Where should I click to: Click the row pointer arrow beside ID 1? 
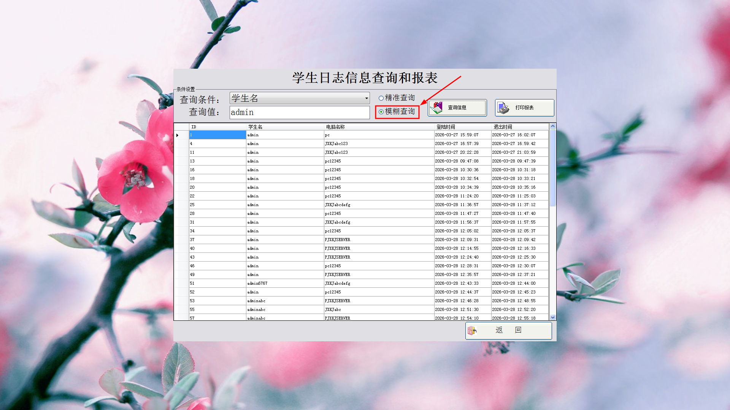pyautogui.click(x=178, y=135)
